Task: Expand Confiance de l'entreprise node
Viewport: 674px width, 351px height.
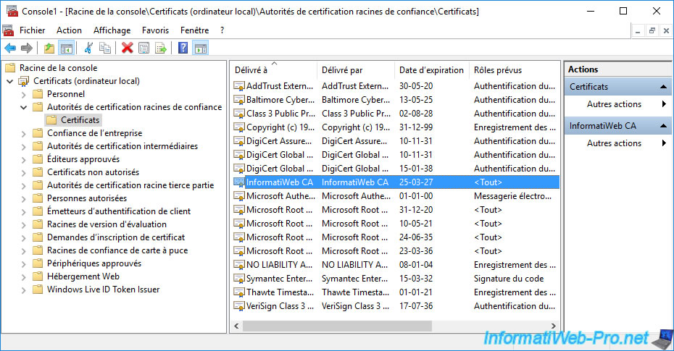Action: [x=24, y=133]
